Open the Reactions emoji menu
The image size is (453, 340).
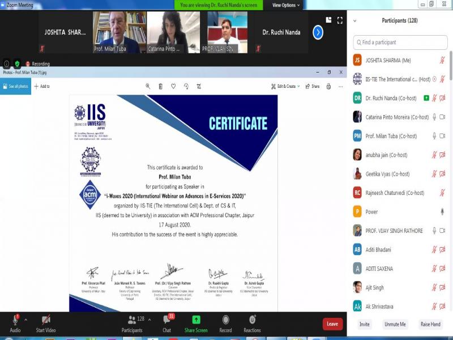(253, 321)
